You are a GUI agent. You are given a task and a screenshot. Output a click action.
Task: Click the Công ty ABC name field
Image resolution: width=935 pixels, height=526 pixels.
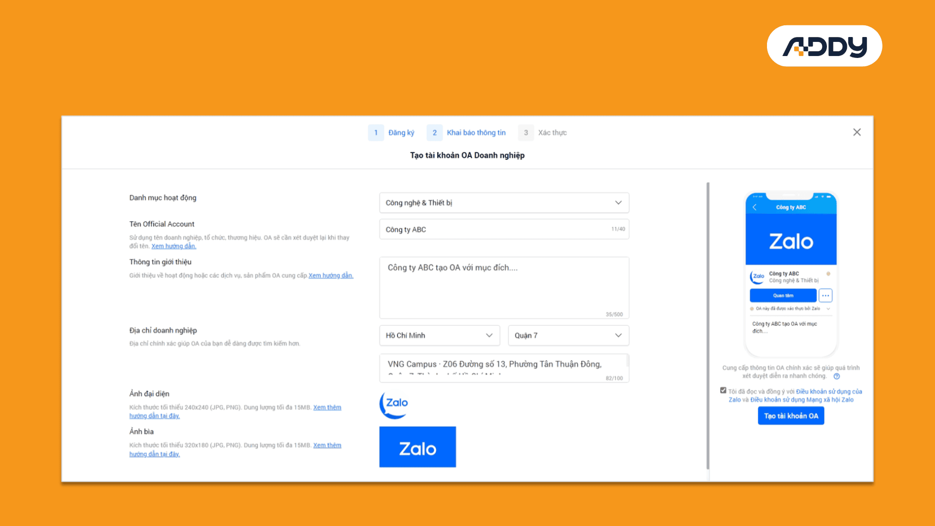(x=504, y=229)
